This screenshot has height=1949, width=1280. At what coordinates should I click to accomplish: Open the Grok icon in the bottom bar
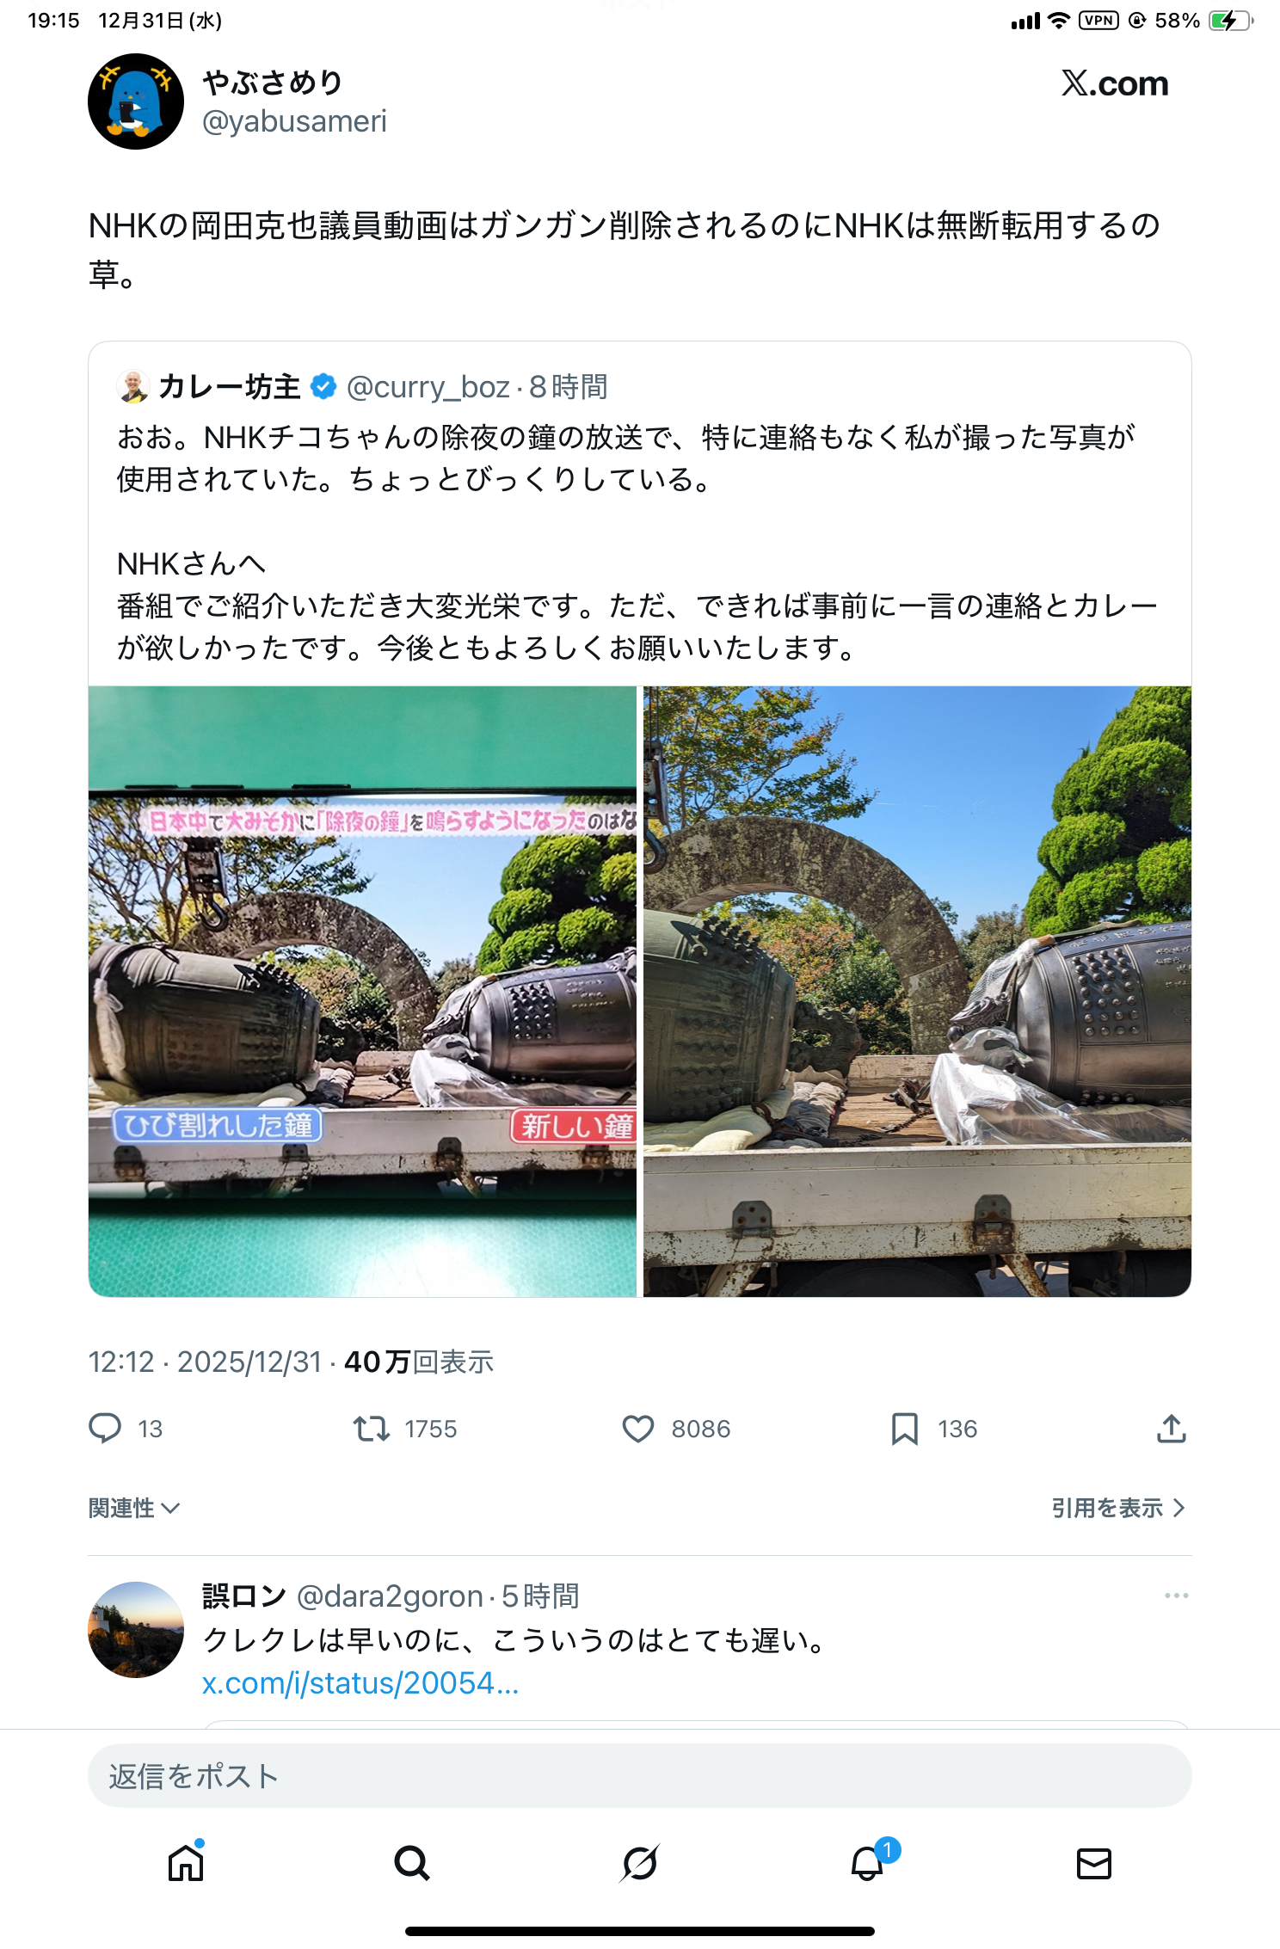[639, 1864]
